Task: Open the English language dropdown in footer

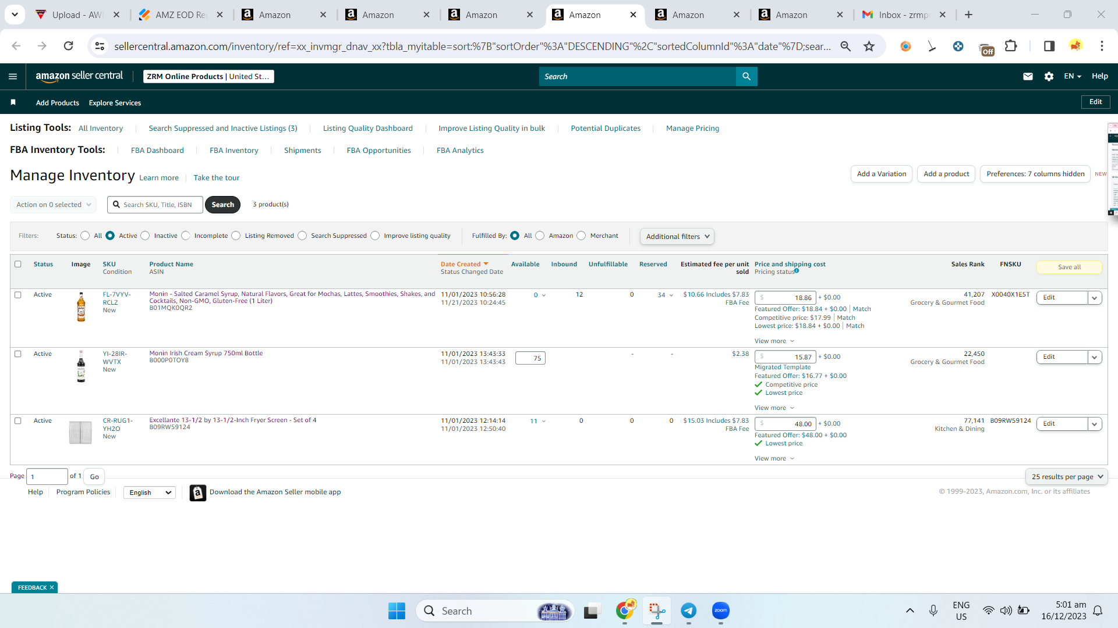Action: click(150, 493)
